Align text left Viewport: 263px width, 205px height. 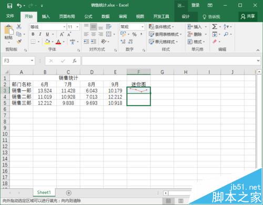(x=86, y=34)
